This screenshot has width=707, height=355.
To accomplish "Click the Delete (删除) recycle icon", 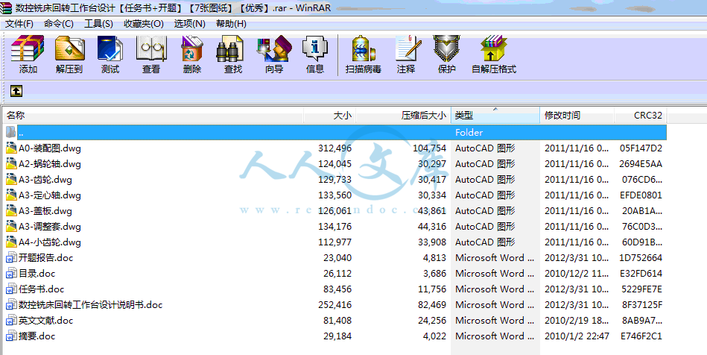I will [192, 48].
